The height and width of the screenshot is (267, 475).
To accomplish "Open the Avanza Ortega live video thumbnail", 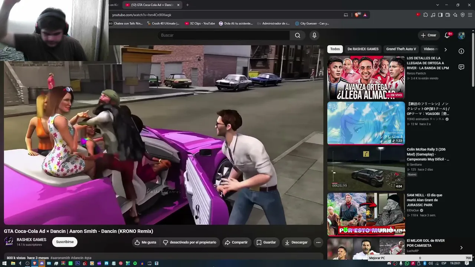I will [366, 78].
